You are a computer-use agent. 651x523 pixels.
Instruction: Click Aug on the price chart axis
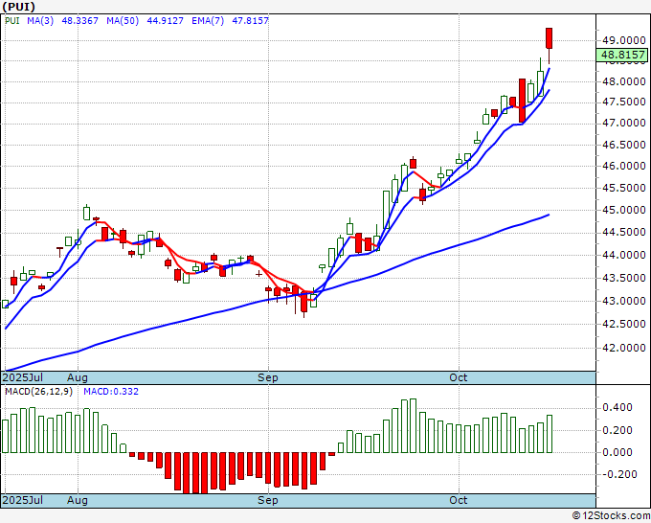coord(78,377)
